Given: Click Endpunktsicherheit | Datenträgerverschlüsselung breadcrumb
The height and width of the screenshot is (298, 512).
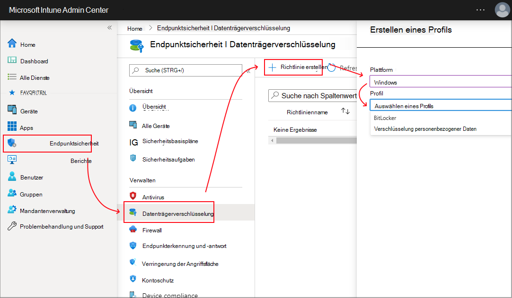Looking at the screenshot, I should point(223,28).
